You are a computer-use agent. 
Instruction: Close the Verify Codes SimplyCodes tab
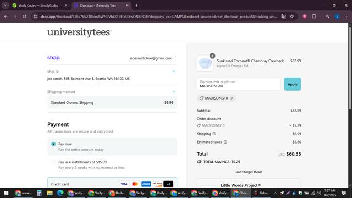click(x=66, y=5)
